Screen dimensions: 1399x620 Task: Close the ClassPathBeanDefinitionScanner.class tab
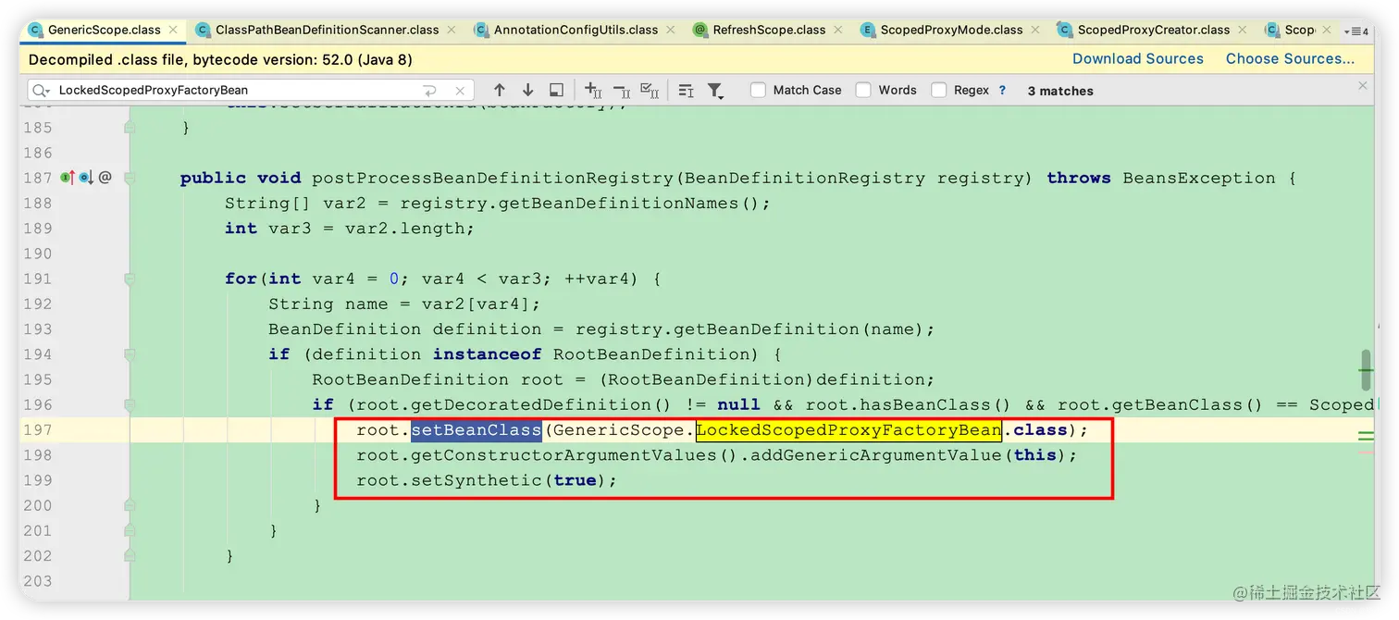pos(452,30)
